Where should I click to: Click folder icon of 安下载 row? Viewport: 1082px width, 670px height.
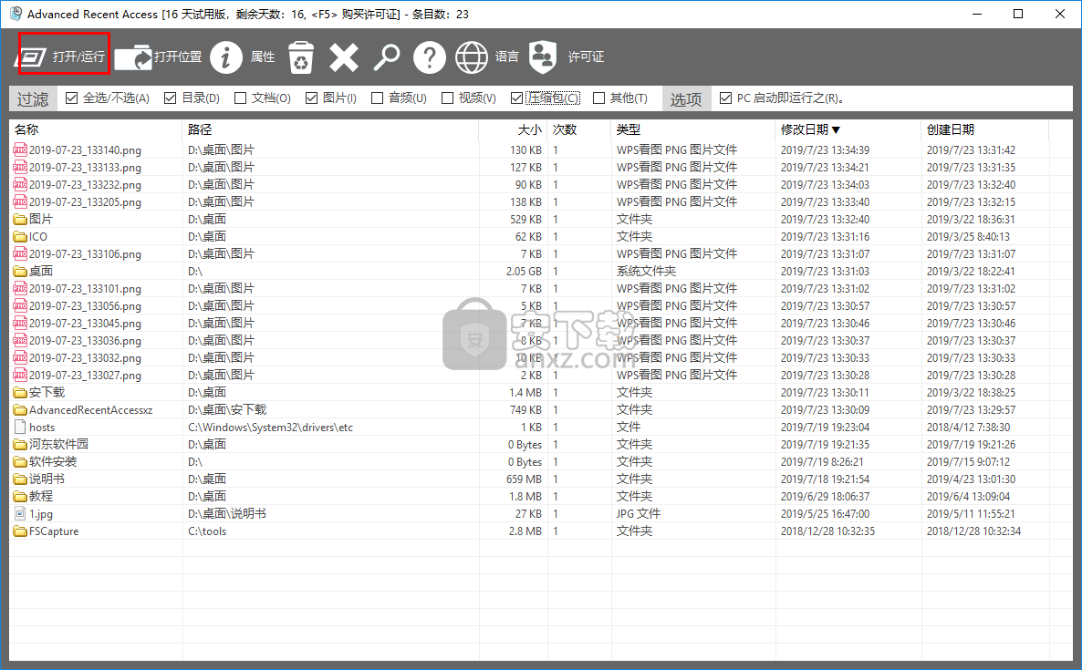pos(20,392)
